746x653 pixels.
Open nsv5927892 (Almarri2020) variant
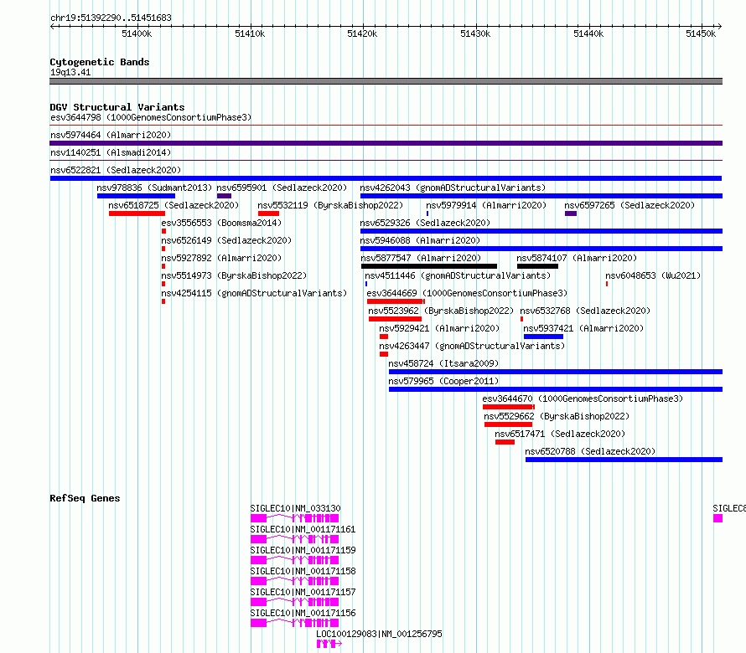221,258
